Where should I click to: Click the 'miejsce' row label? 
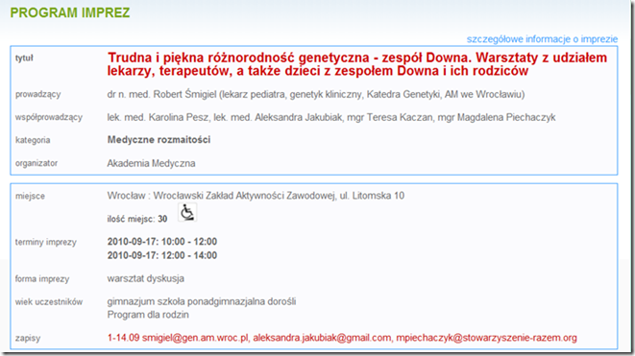tap(30, 196)
